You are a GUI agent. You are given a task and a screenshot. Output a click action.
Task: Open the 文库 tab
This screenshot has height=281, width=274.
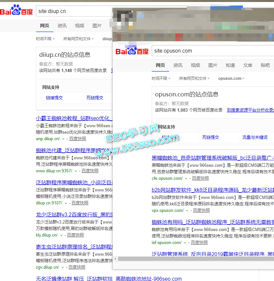(x=248, y=65)
